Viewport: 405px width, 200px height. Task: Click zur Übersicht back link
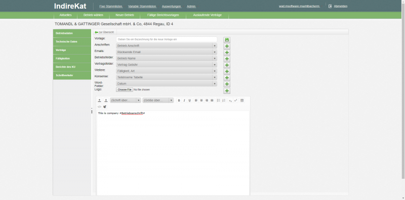(x=104, y=32)
